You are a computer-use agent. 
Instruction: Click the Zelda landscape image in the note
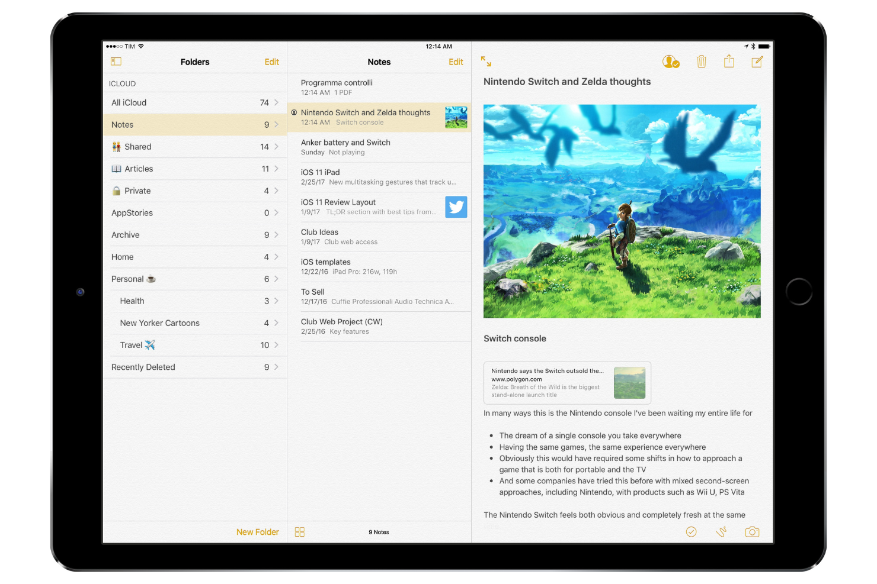621,211
